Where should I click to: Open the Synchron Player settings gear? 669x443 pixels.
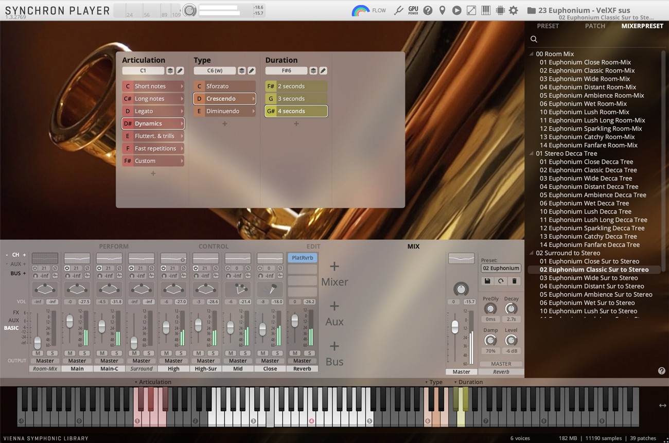[513, 10]
